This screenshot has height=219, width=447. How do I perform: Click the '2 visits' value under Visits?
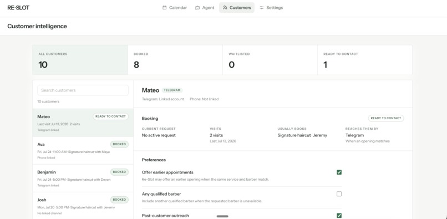coord(216,135)
